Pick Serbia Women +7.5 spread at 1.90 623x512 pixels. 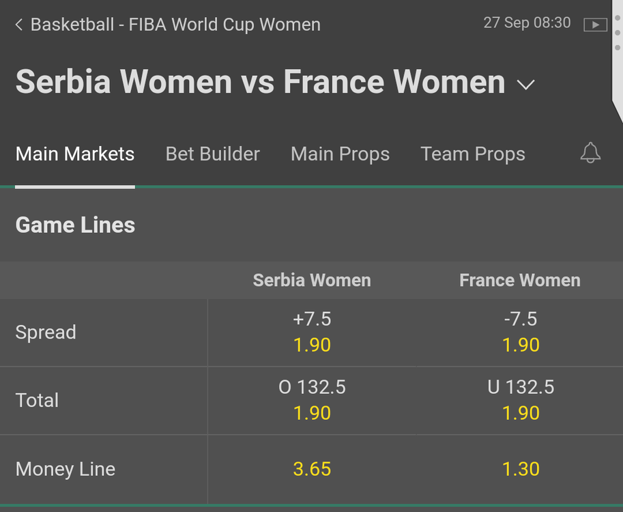pyautogui.click(x=312, y=332)
